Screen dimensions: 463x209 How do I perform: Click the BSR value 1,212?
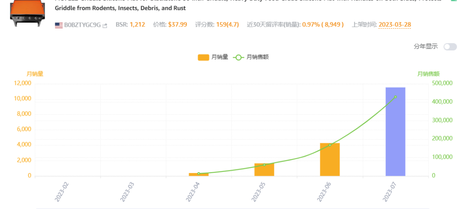137,24
